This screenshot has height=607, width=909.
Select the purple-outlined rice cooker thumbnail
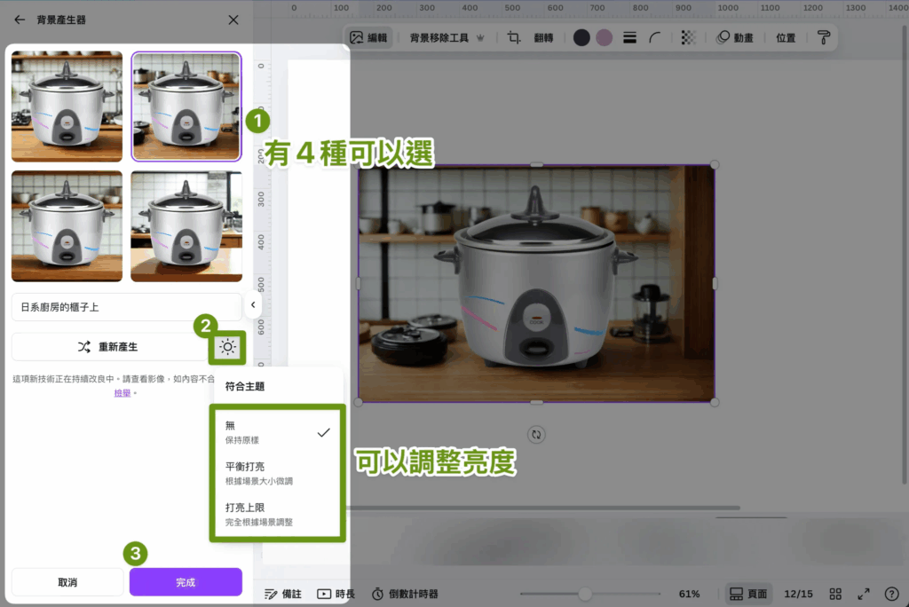click(x=186, y=106)
